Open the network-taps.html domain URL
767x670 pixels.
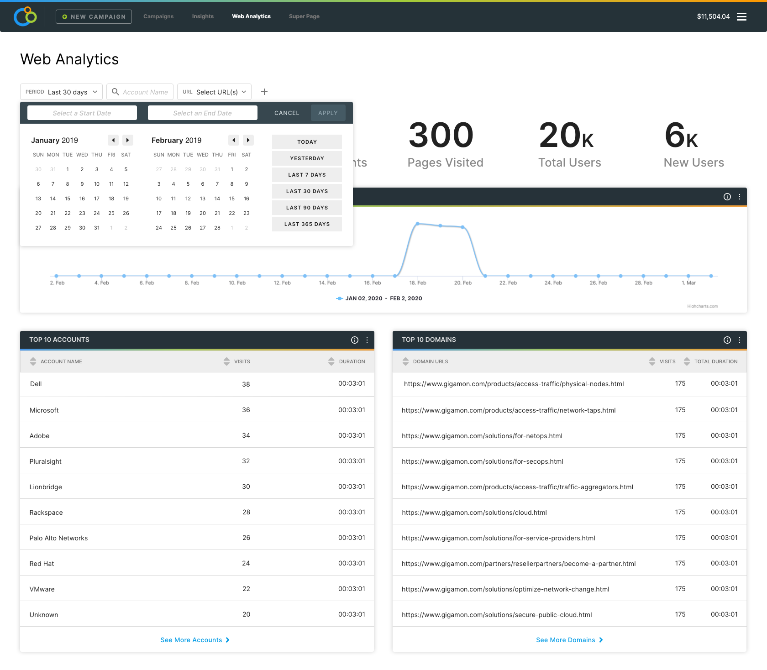click(509, 410)
